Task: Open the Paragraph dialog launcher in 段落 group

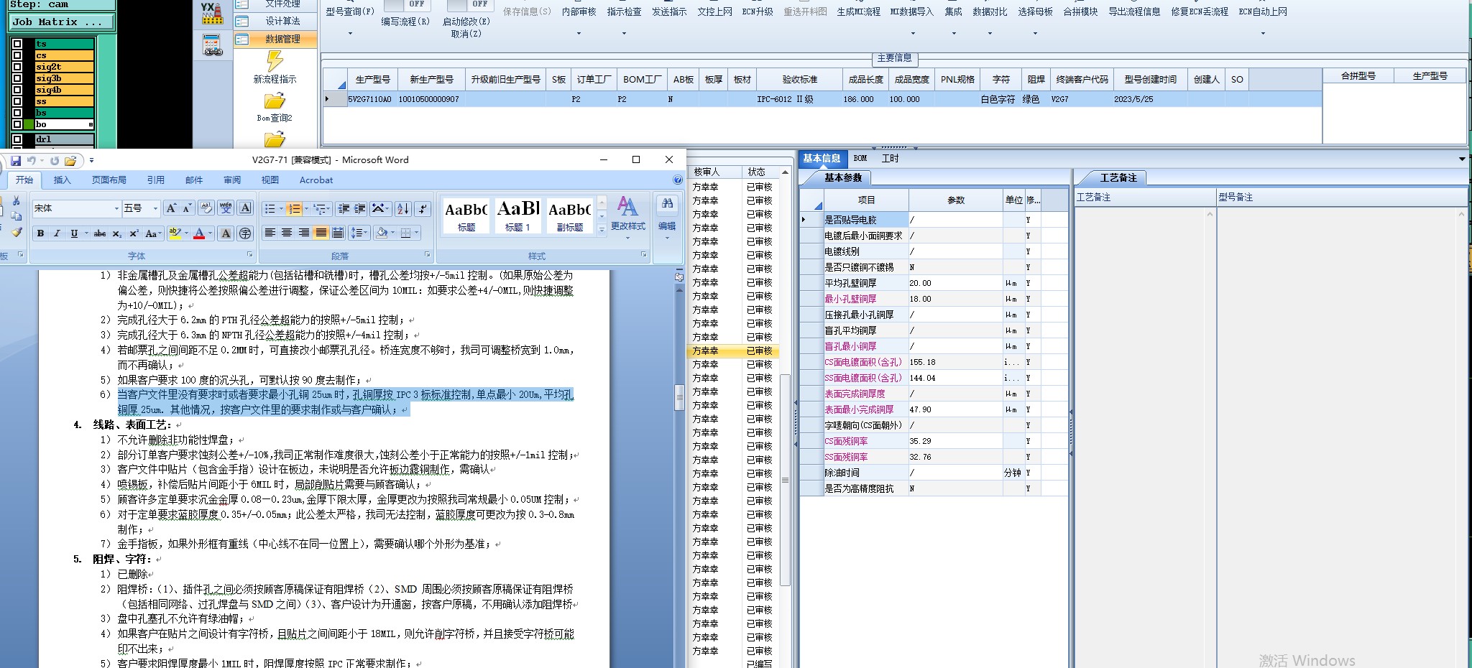Action: (x=428, y=255)
